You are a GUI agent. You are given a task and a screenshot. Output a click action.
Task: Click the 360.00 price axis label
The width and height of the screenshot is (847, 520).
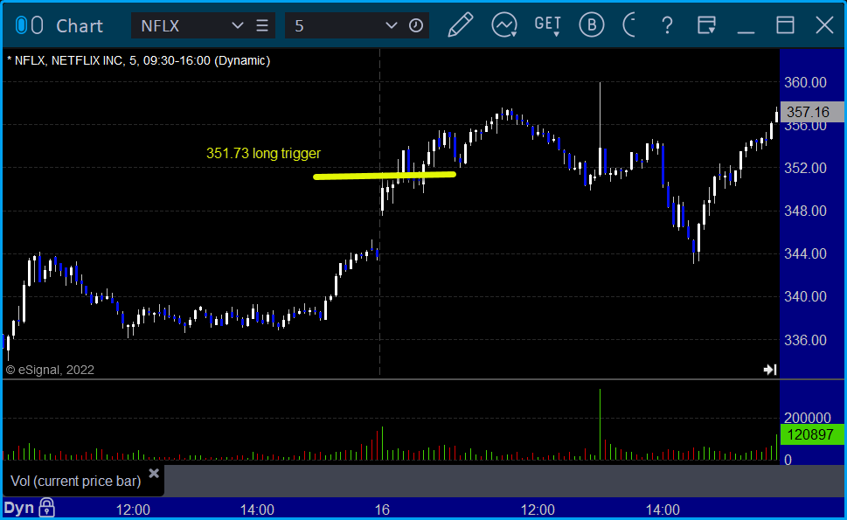pyautogui.click(x=805, y=83)
